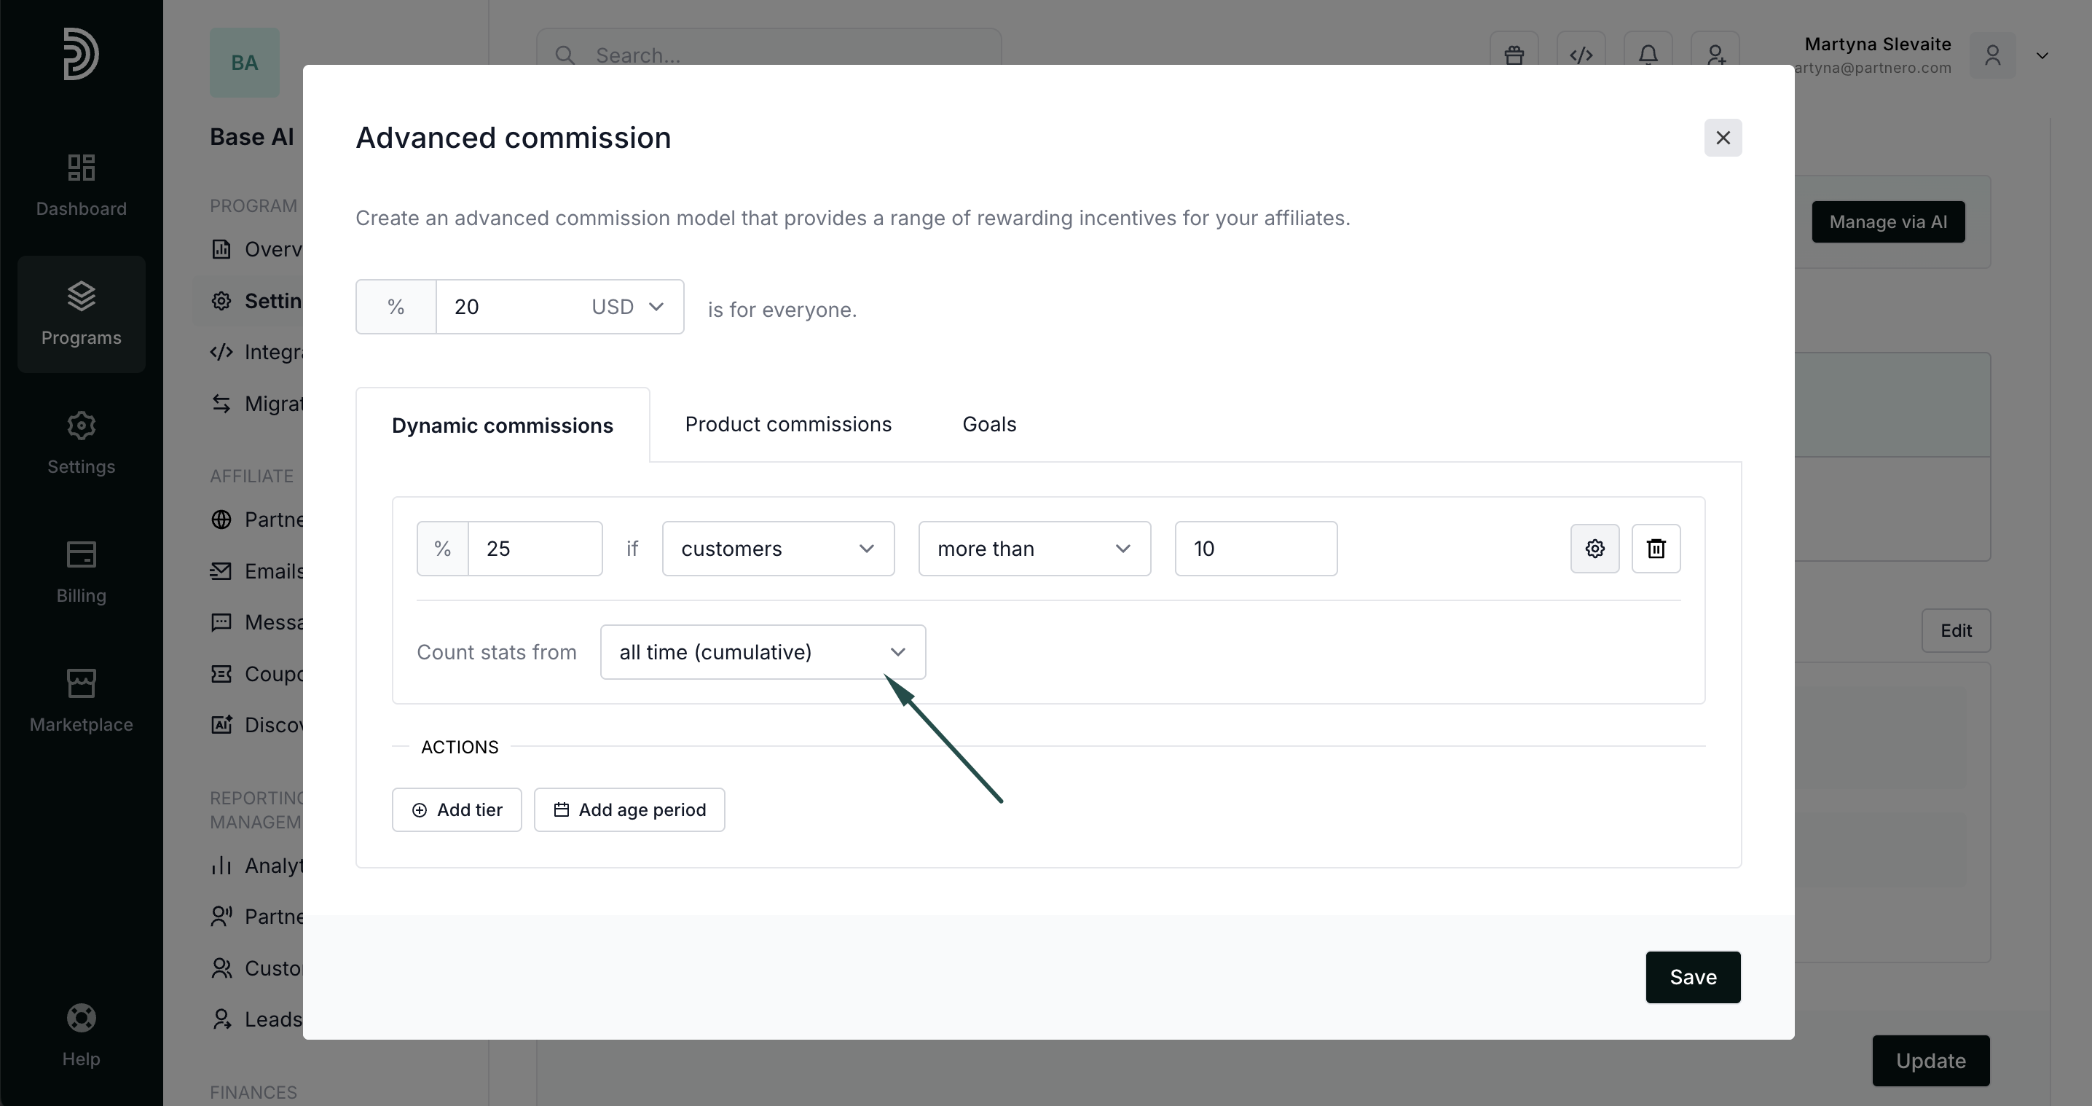Open Help at the sidebar bottom

pyautogui.click(x=81, y=1035)
